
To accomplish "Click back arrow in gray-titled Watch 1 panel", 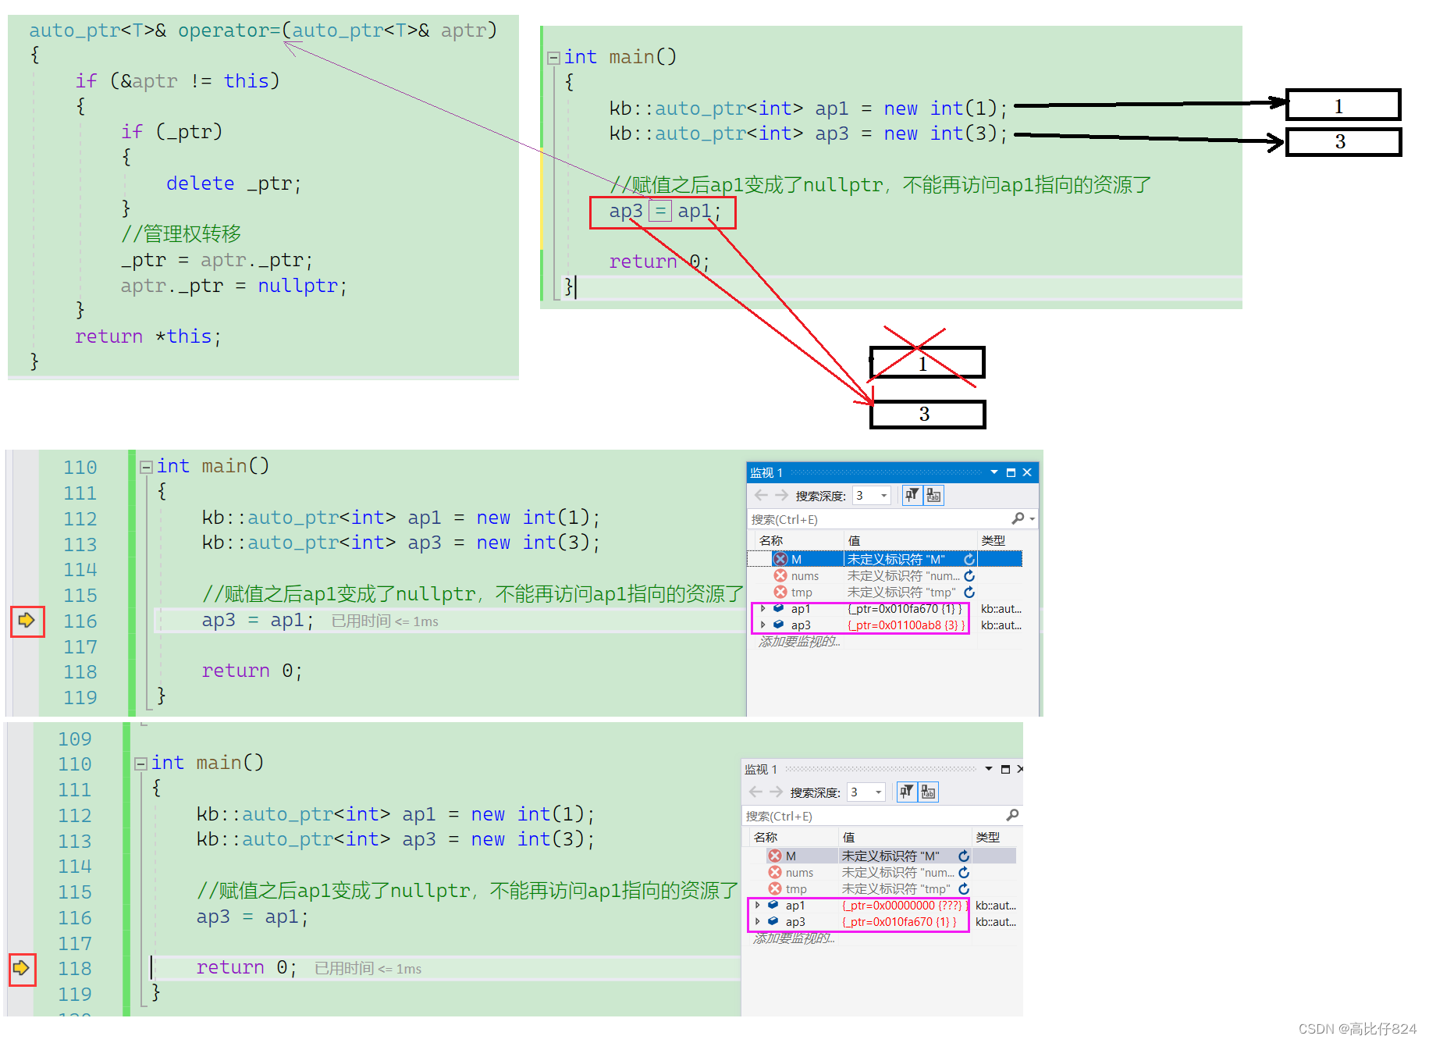I will (755, 792).
